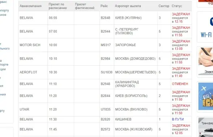Select flight B2844 from Kiev Borispol
The width and height of the screenshot is (213, 137).
coord(105,96)
